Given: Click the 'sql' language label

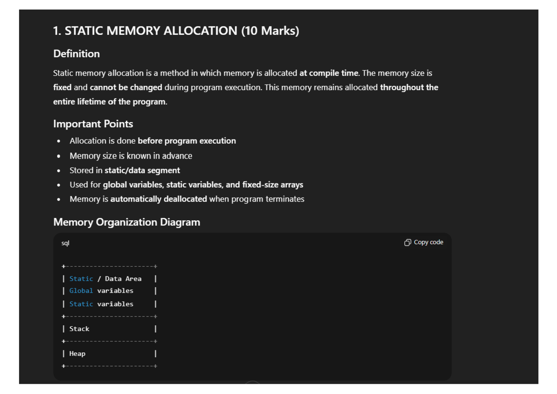Looking at the screenshot, I should (65, 243).
